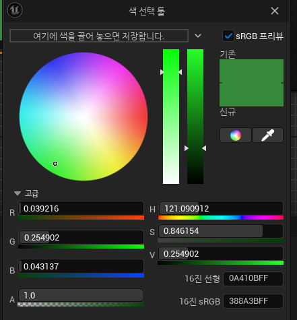Click the A alpha field 1.0
Viewport: 297px width, 320px height.
tap(81, 295)
